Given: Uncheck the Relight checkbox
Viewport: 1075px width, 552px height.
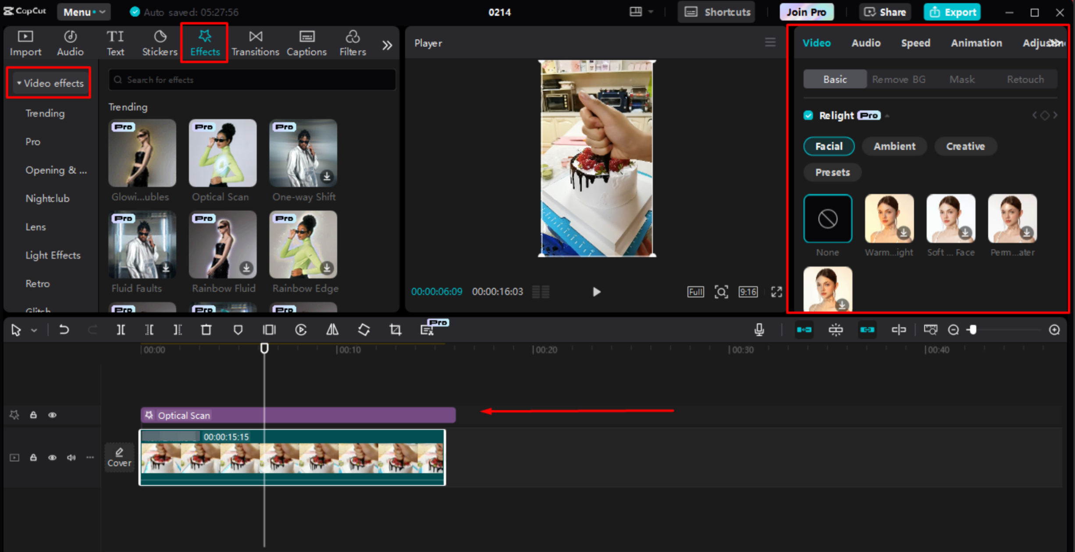Looking at the screenshot, I should (x=809, y=115).
